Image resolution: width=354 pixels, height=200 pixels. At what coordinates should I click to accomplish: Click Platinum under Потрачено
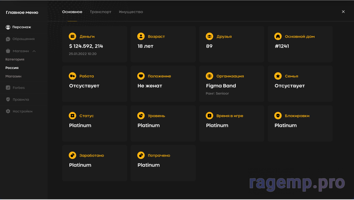148,165
